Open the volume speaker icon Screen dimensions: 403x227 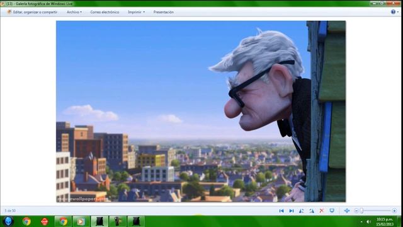click(368, 221)
